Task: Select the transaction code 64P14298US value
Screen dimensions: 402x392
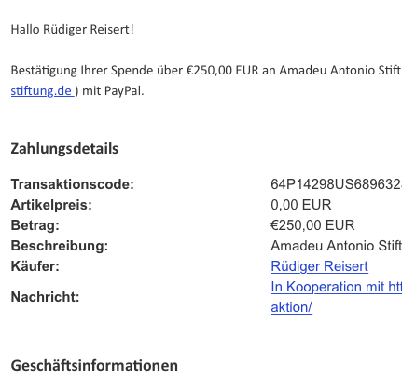Action: 337,184
